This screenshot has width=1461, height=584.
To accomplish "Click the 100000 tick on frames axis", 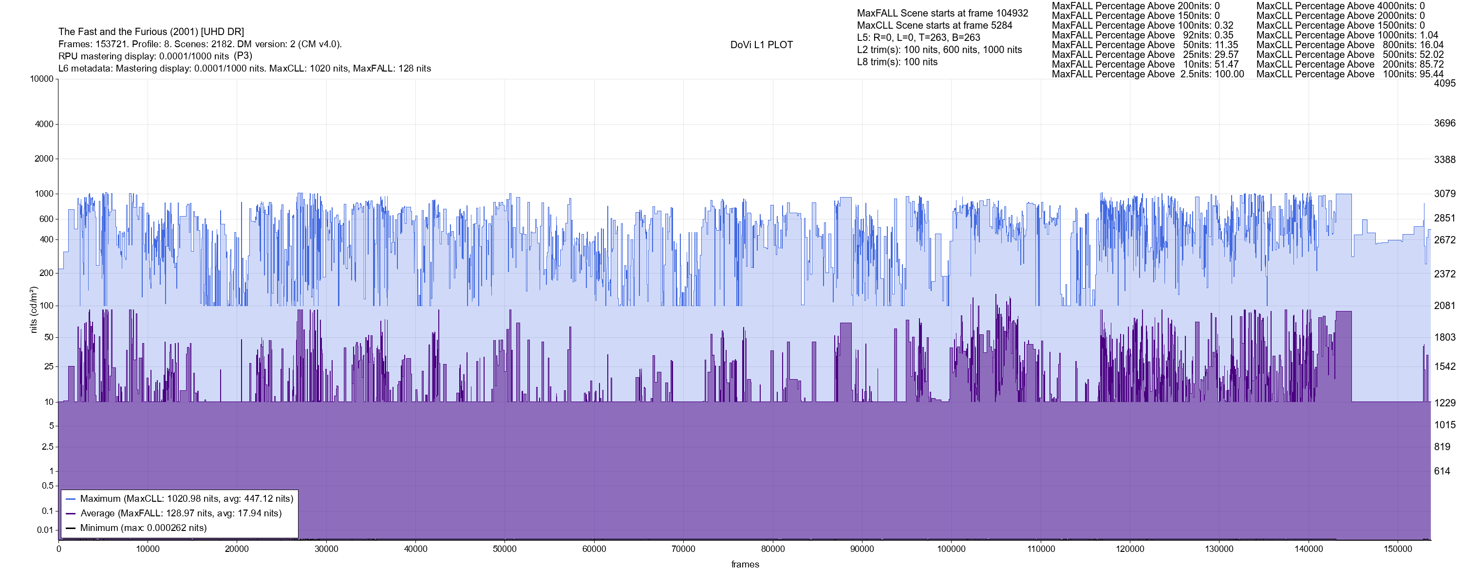I will click(x=951, y=549).
